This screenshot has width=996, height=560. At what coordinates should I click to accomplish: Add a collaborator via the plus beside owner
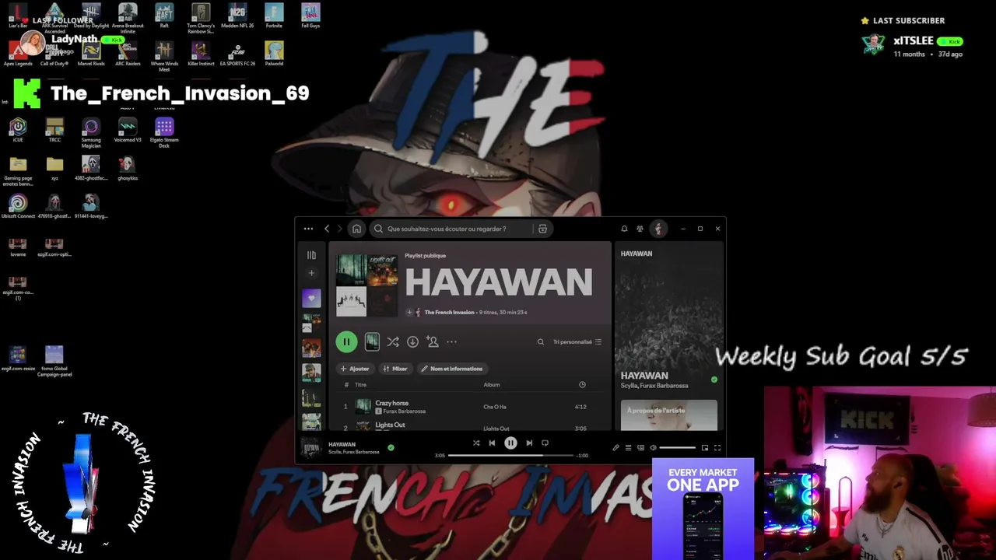409,313
